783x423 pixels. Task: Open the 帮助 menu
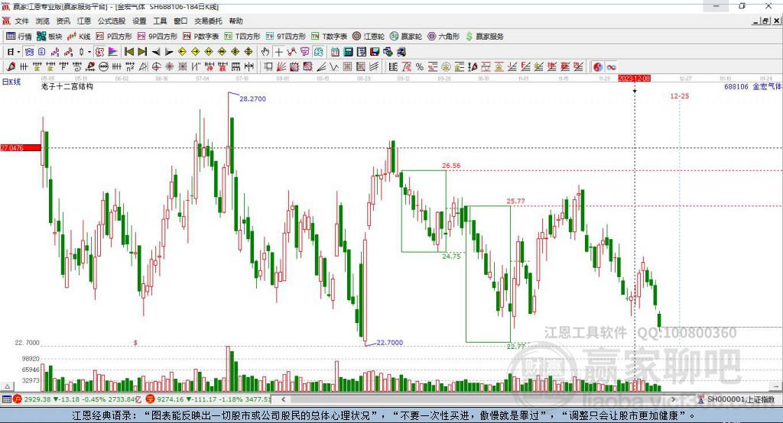coord(236,21)
